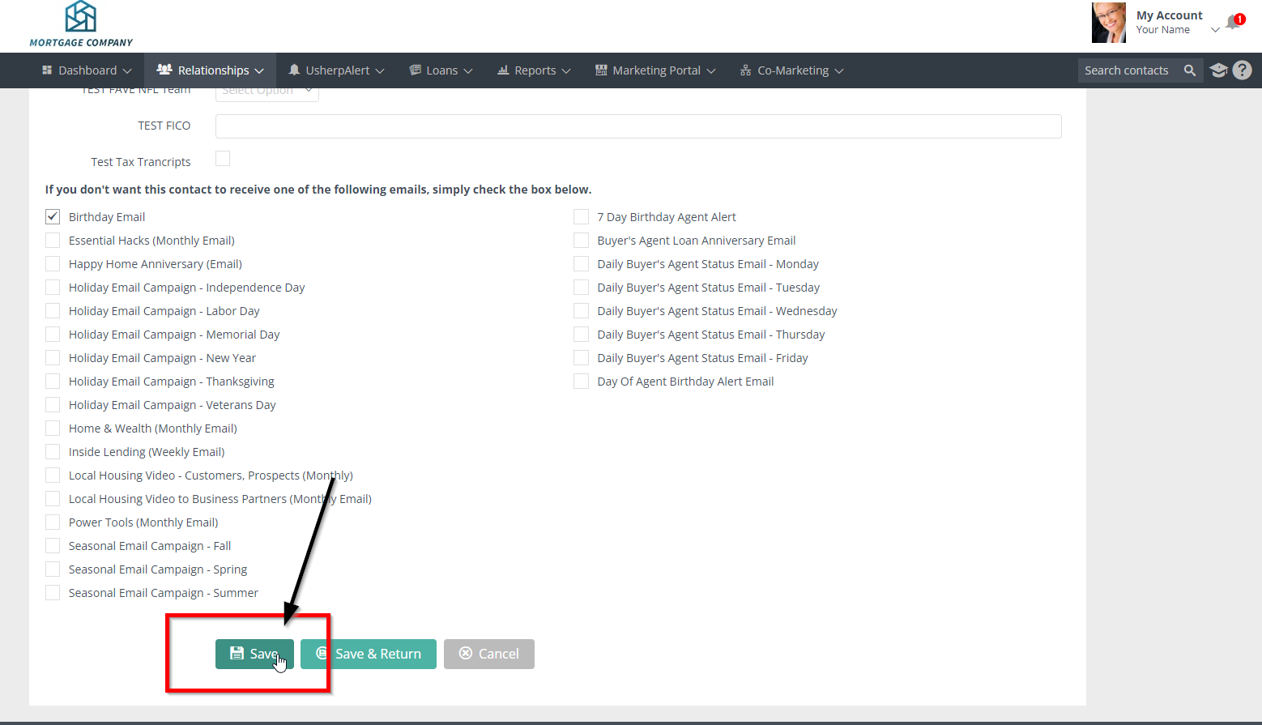This screenshot has width=1262, height=725.
Task: Check the Test Tax Trancripts checkbox
Action: point(223,159)
